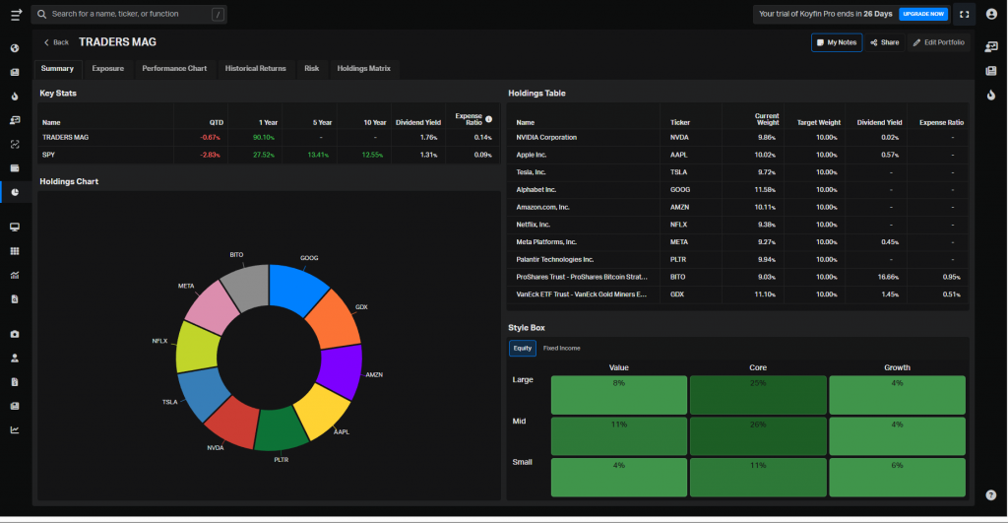1008x523 pixels.
Task: Open the Holdings Matrix tab
Action: click(x=364, y=68)
